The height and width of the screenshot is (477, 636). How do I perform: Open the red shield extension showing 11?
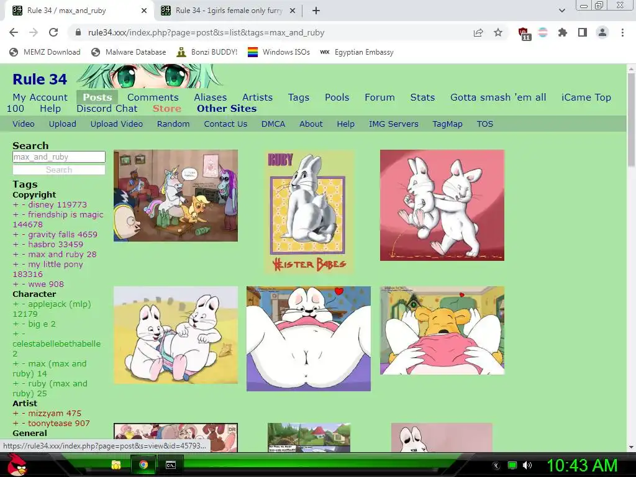(524, 34)
